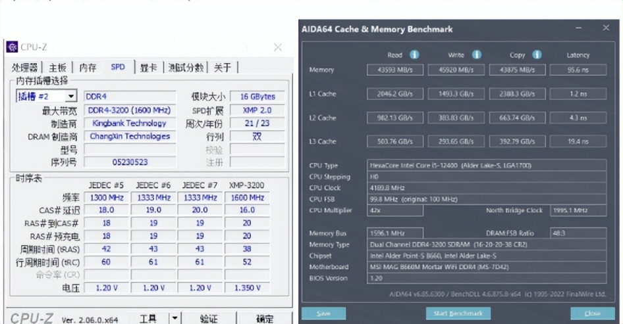Click the Read info icon in AIDA64
The width and height of the screenshot is (623, 324).
(x=414, y=55)
